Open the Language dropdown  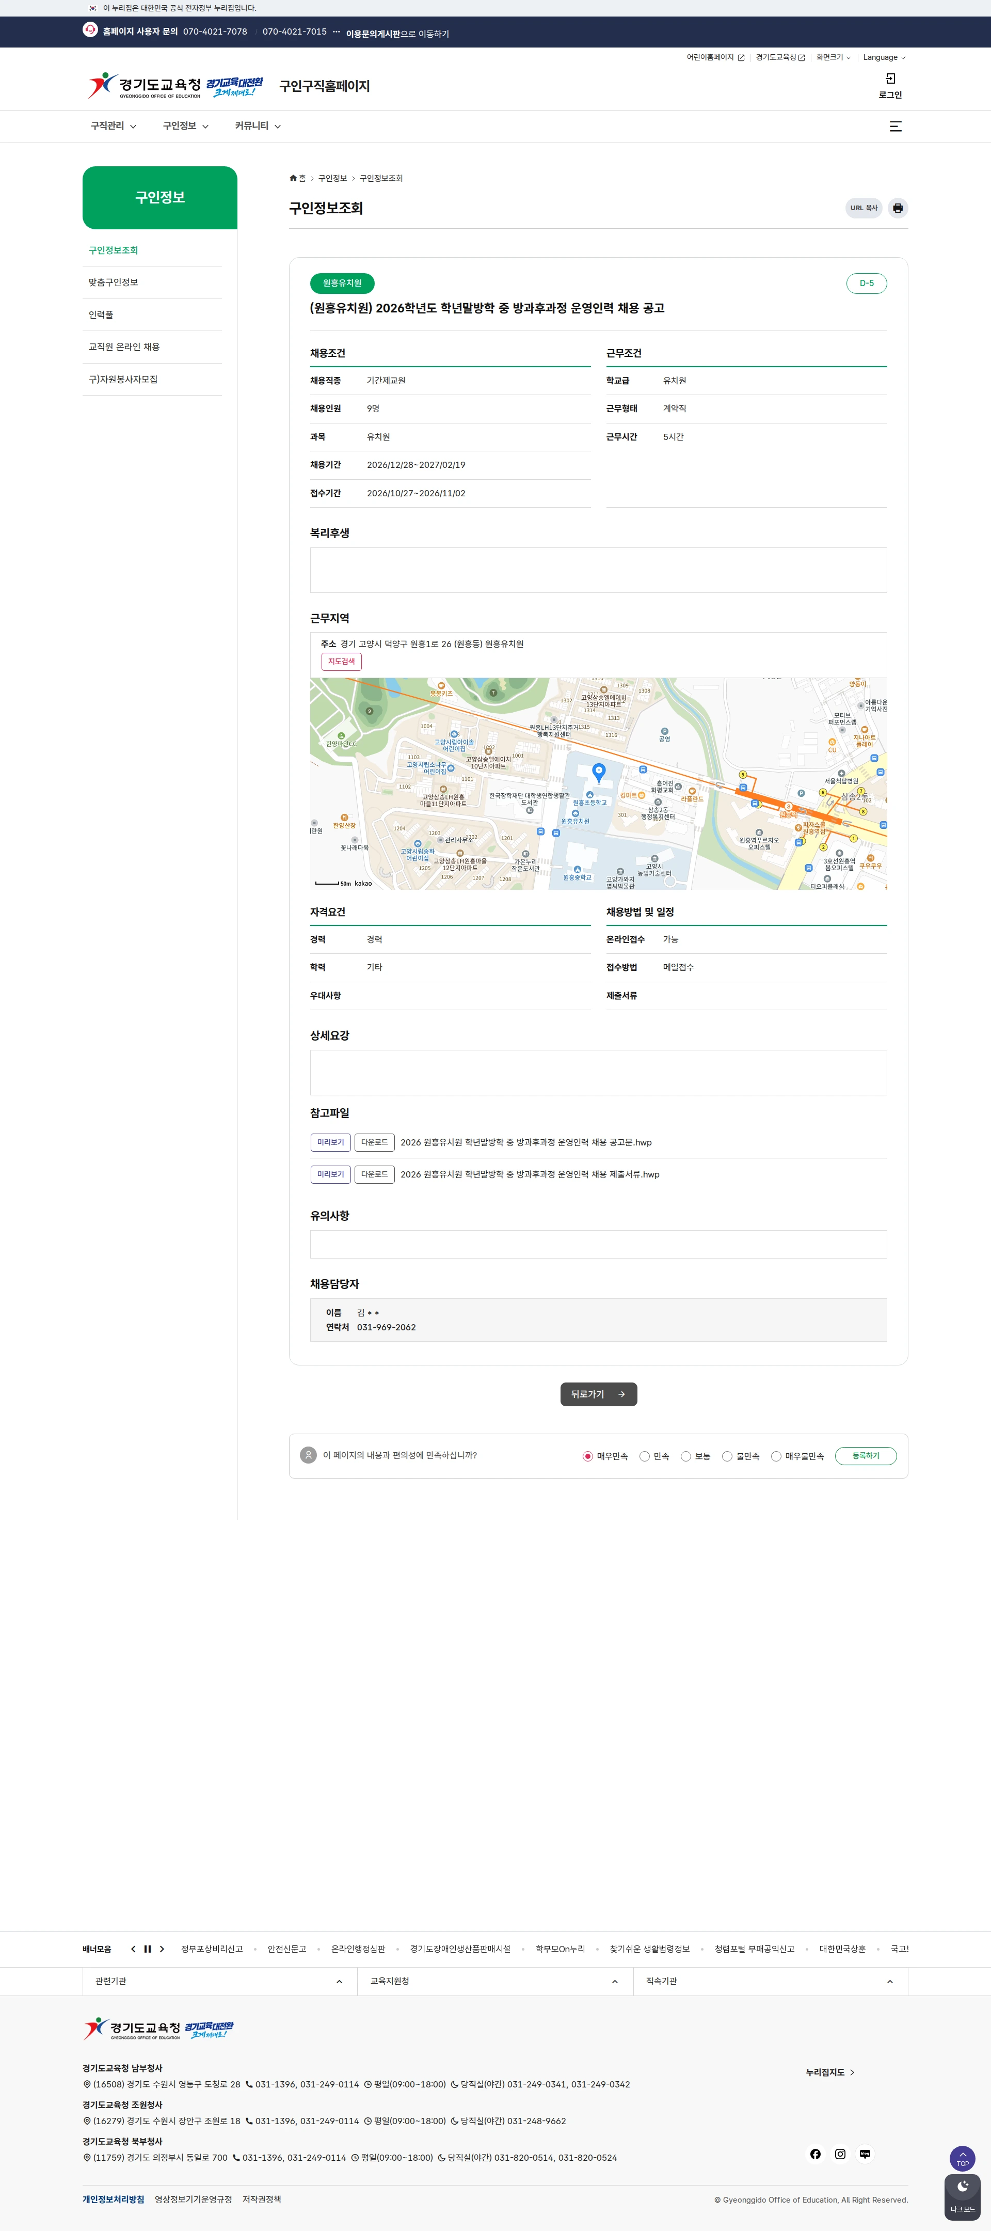click(x=884, y=58)
